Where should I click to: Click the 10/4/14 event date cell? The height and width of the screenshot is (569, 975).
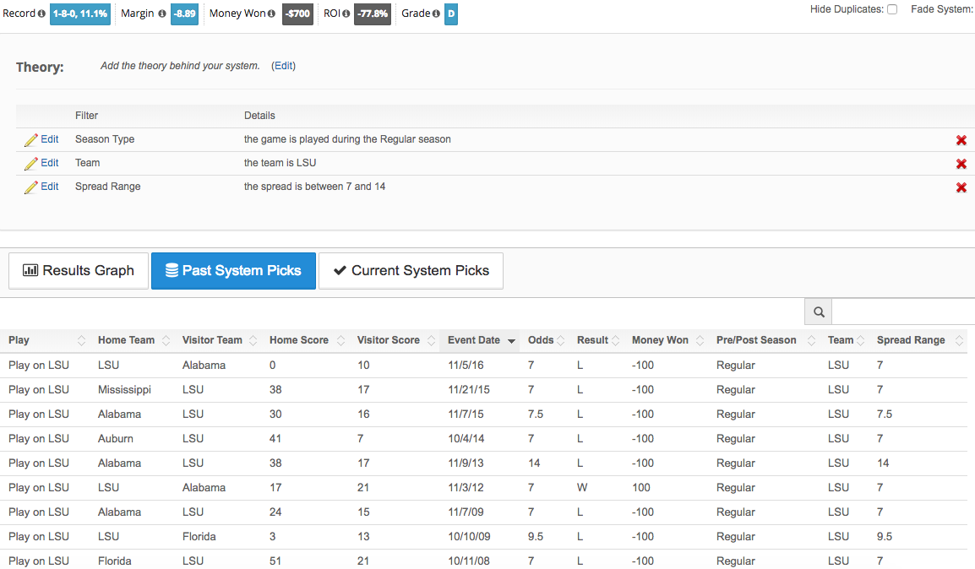(466, 438)
